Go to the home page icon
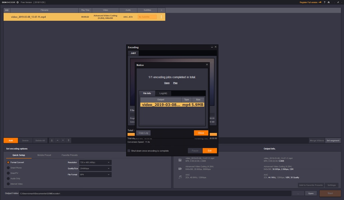 329,2
